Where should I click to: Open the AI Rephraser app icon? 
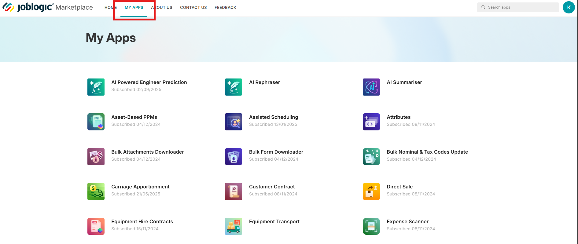234,87
